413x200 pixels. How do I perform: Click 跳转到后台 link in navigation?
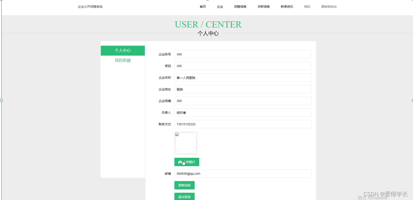(x=329, y=7)
